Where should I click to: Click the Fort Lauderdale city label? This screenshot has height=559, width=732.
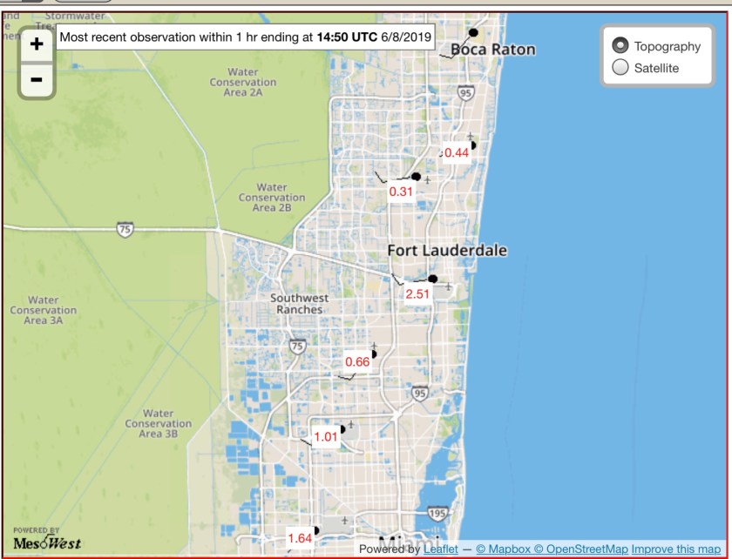pos(447,251)
